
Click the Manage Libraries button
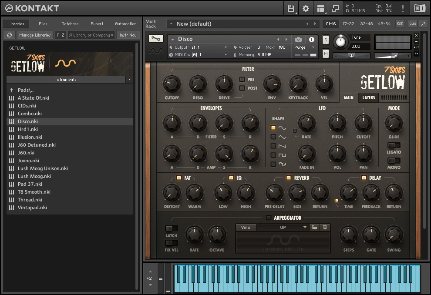pyautogui.click(x=35, y=35)
